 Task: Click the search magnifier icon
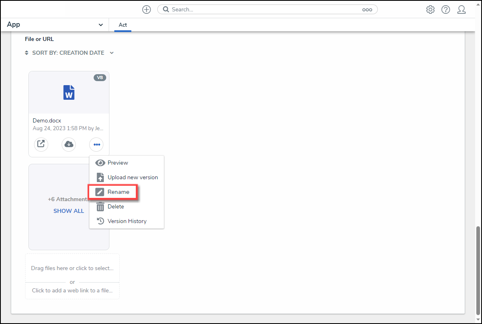click(166, 10)
